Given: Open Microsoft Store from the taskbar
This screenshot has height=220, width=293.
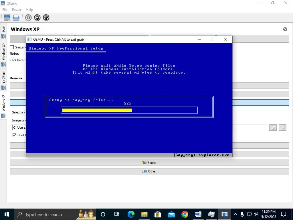Looking at the screenshot, I should point(158,214).
